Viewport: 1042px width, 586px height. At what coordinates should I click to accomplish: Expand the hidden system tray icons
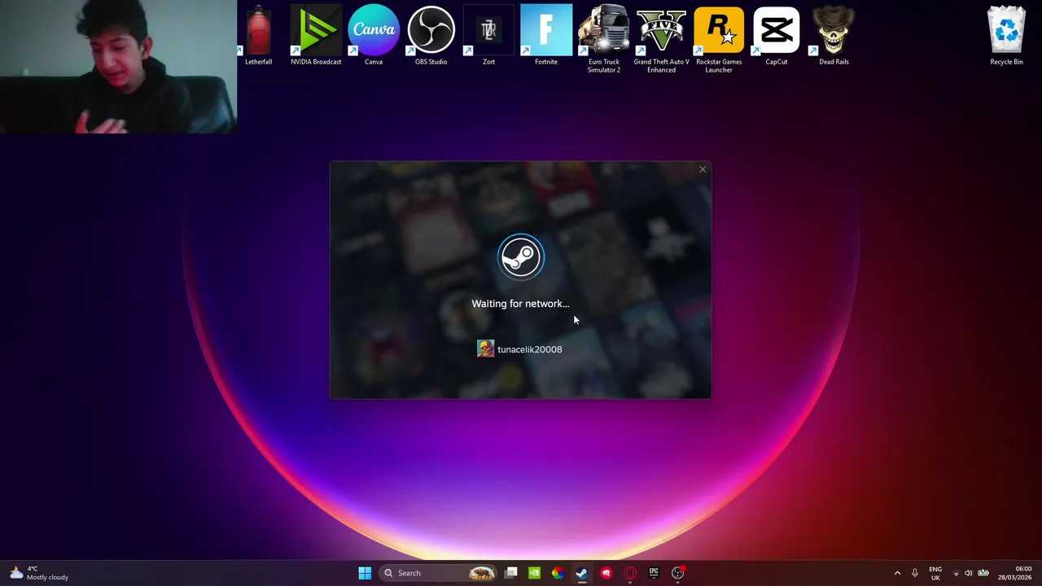point(897,573)
